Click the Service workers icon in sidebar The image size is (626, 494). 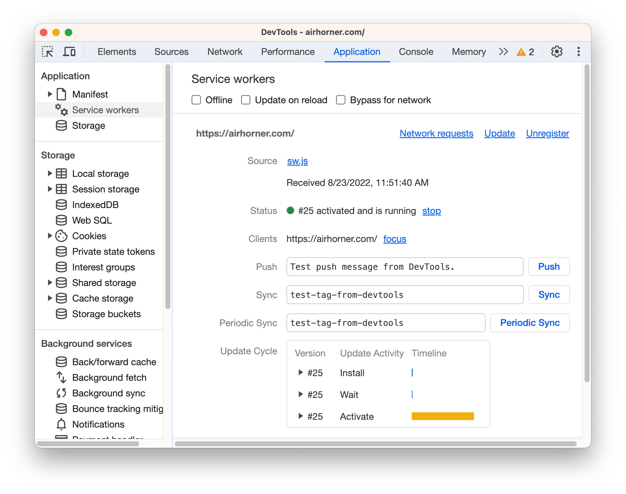pos(61,109)
